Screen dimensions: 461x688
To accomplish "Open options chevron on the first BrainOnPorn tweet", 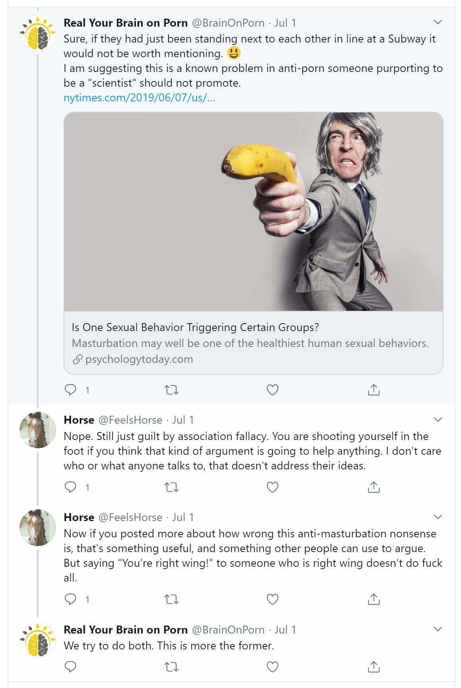I will (438, 22).
